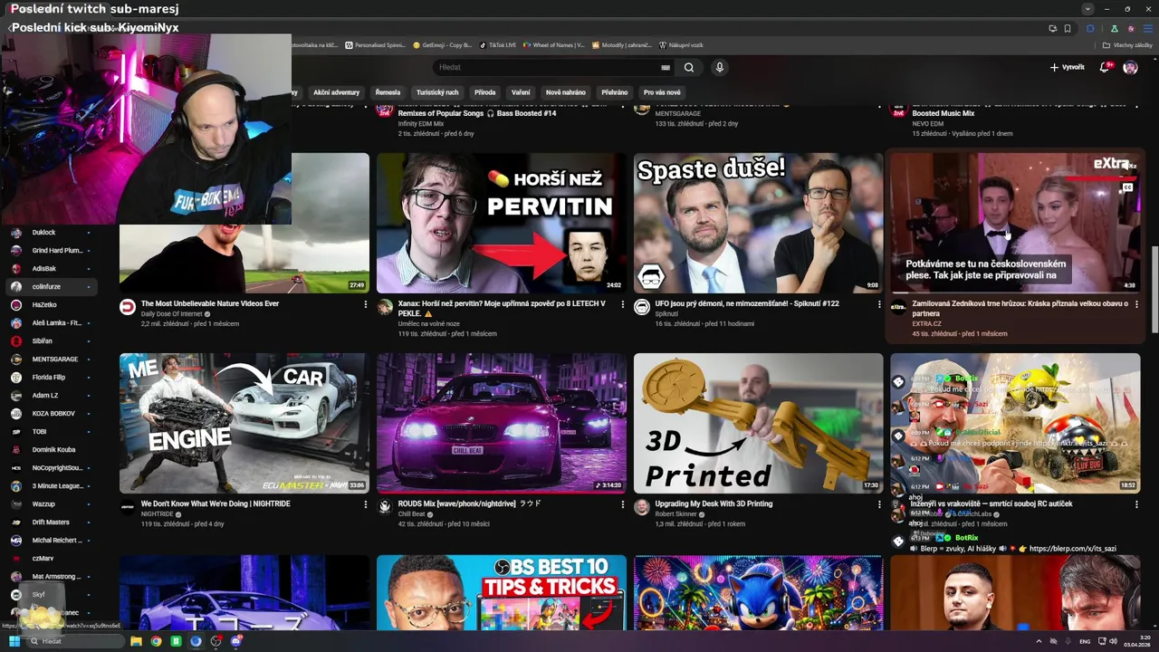
Task: Open the Horší než Pervitin thumbnail
Action: (502, 223)
